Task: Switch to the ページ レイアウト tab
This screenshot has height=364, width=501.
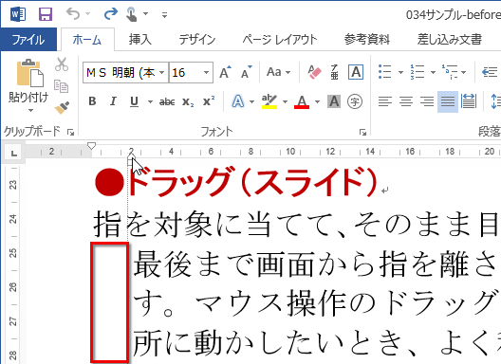Action: click(279, 40)
